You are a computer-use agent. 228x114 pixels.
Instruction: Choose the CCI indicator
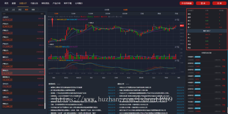(x=154, y=78)
